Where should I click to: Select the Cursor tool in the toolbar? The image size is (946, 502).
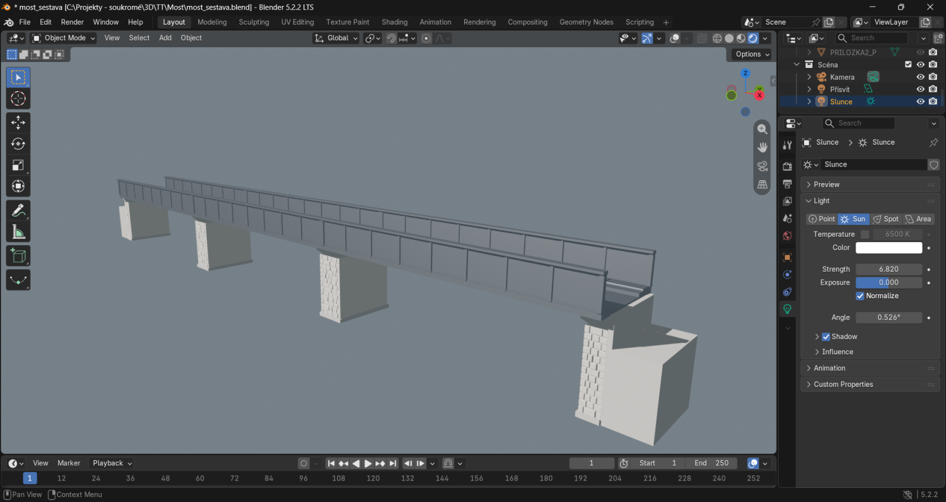point(18,99)
